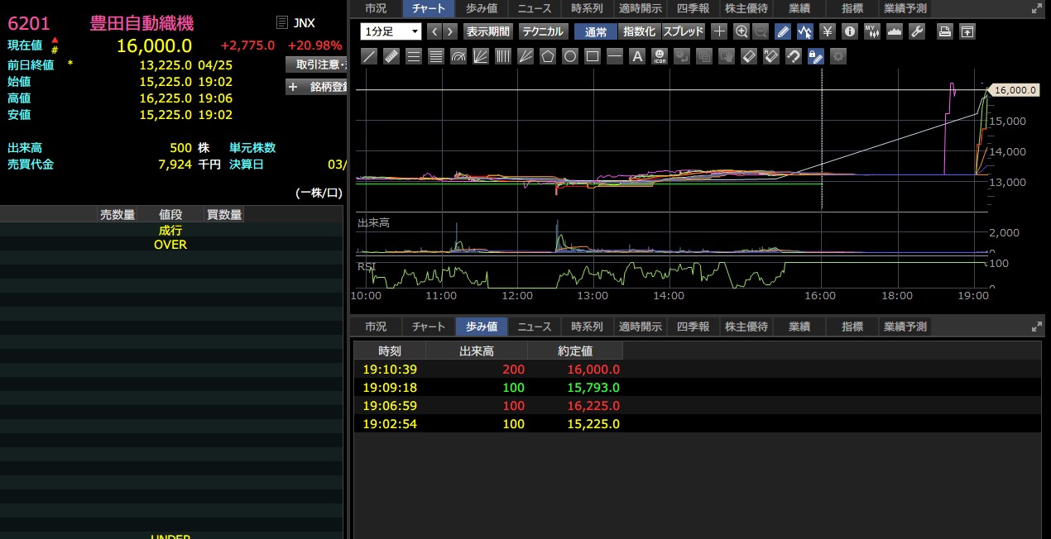Open the 1分足 timeframe dropdown
Image resolution: width=1051 pixels, height=539 pixels.
391,31
